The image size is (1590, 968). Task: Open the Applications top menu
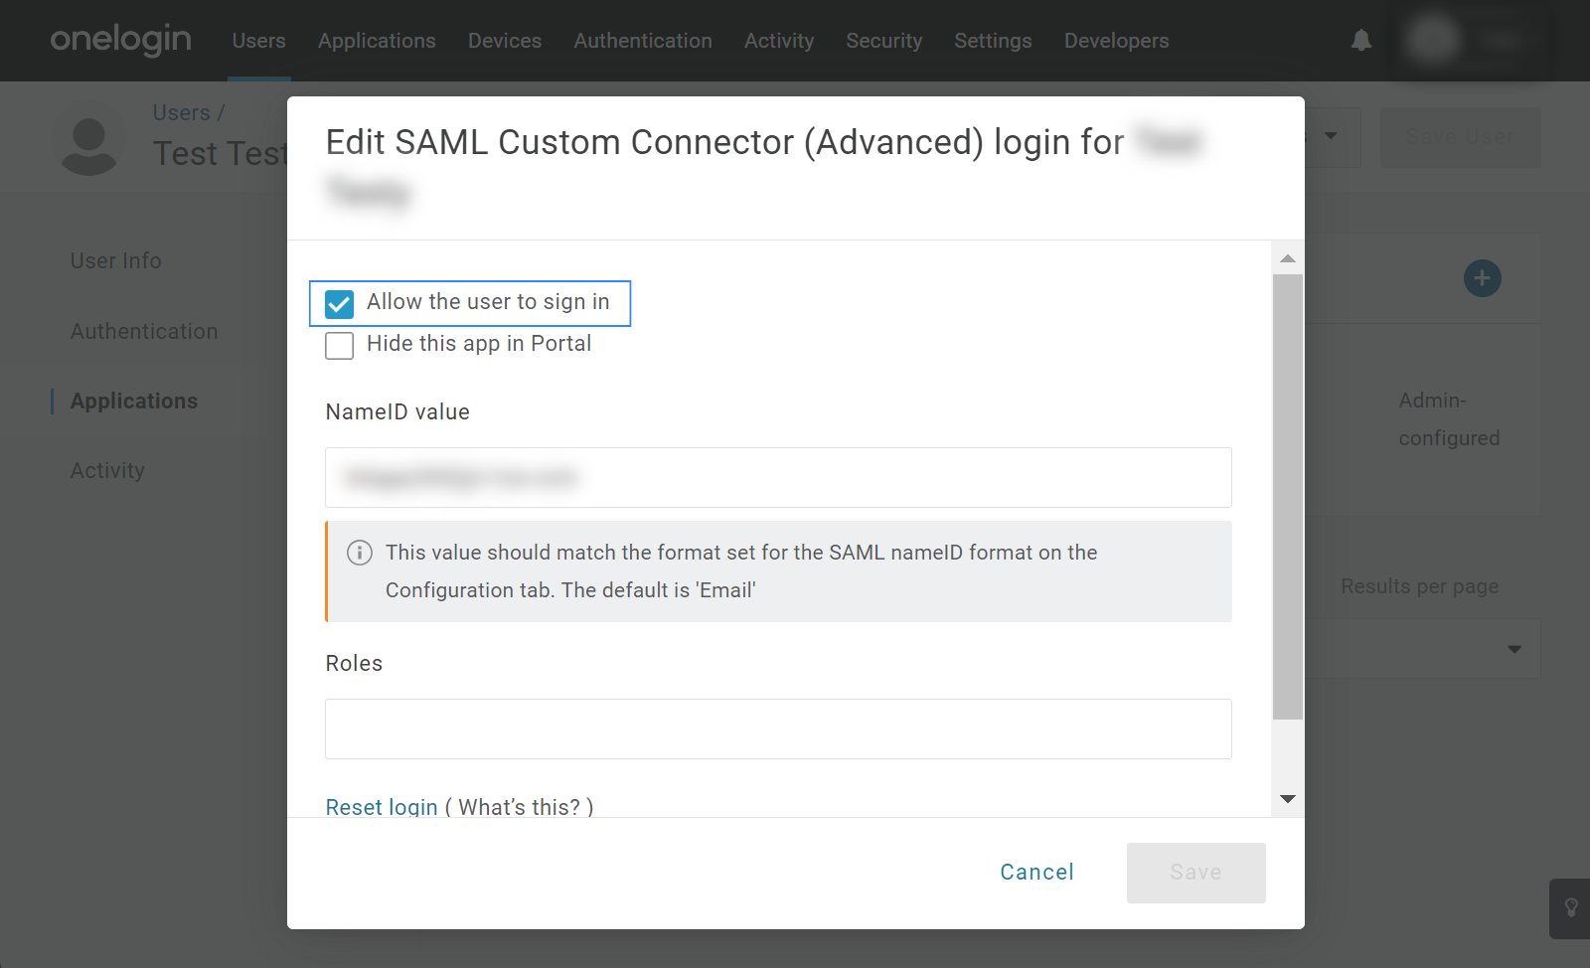coord(377,41)
